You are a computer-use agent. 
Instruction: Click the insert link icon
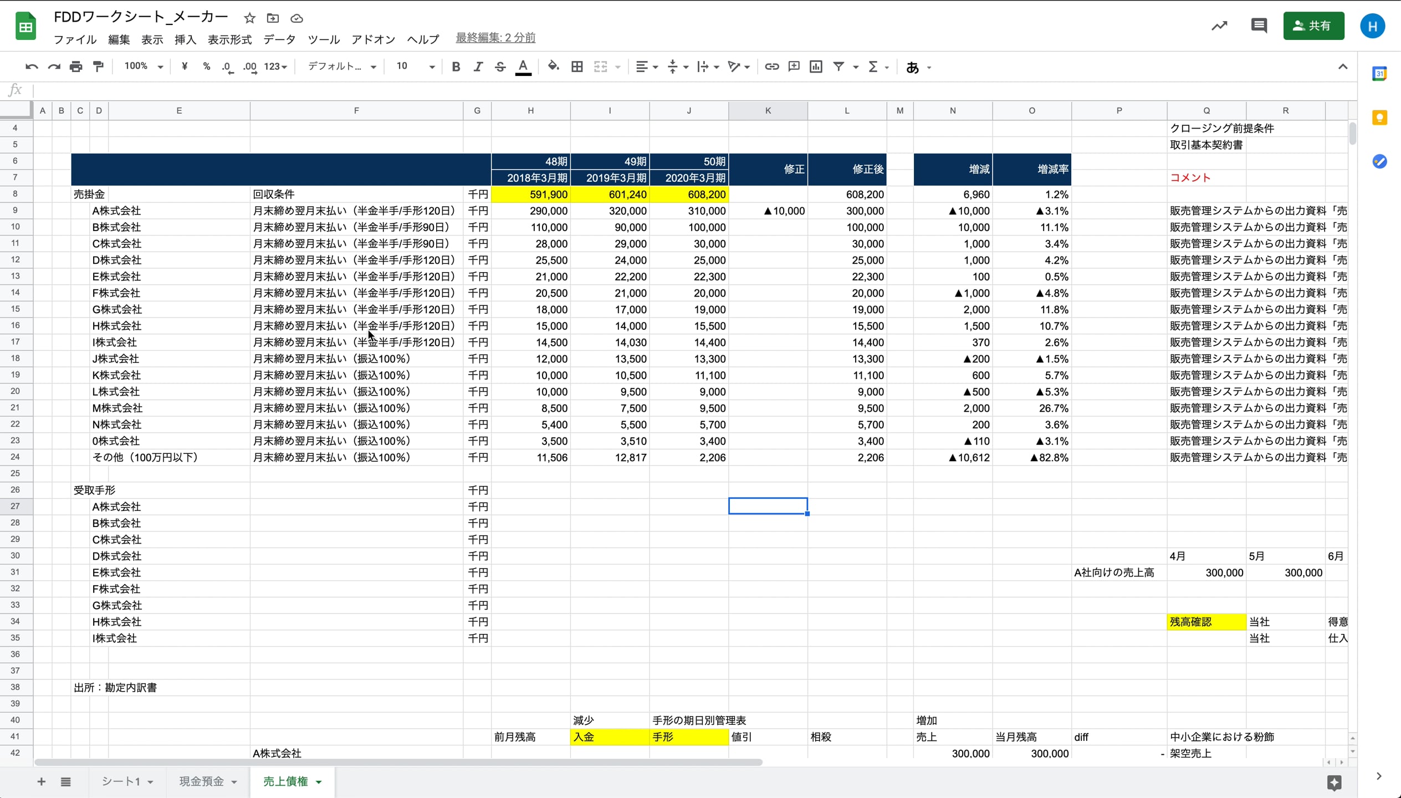point(771,67)
